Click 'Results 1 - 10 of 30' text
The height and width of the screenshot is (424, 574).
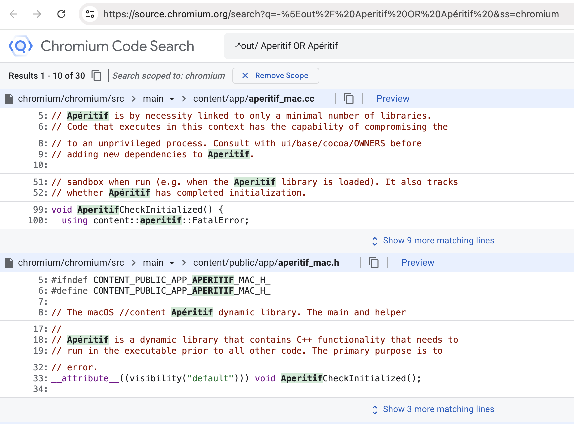click(47, 76)
